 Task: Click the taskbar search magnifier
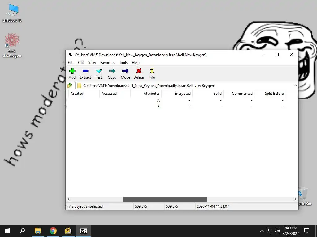(22, 231)
